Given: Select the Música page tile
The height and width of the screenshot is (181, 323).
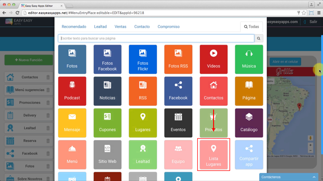Looking at the screenshot, I should tap(249, 60).
